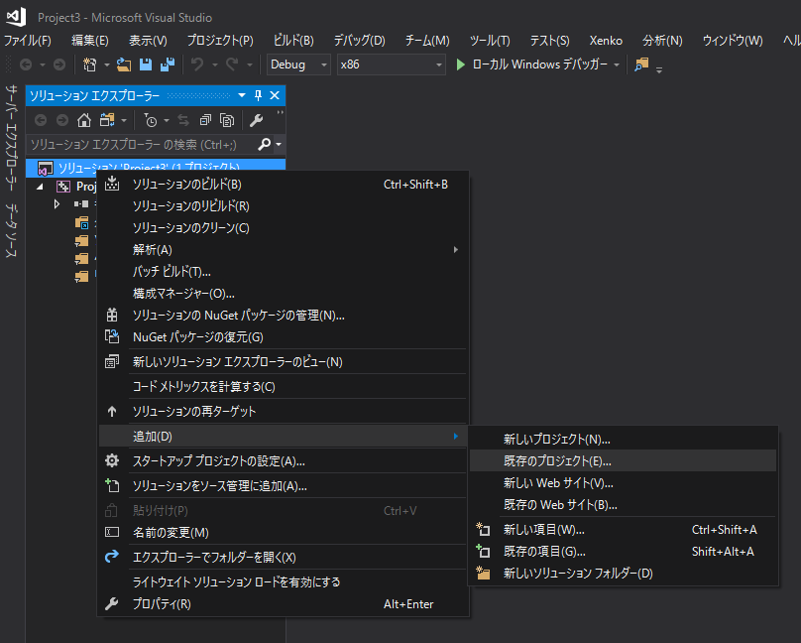801x643 pixels.
Task: Open the ファイル(F) menu
Action: (28, 41)
